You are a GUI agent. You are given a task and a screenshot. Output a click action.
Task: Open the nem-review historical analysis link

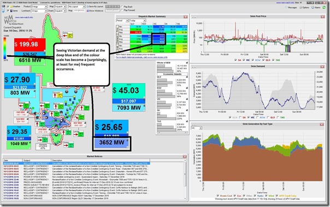[142, 57]
